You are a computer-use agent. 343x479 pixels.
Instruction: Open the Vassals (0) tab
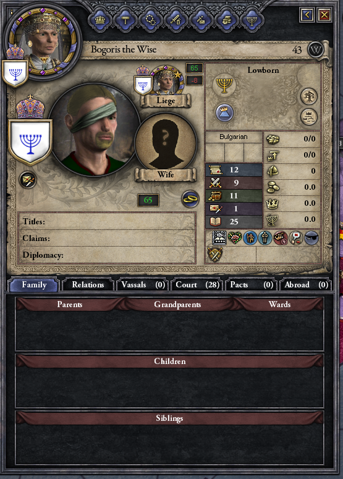143,285
